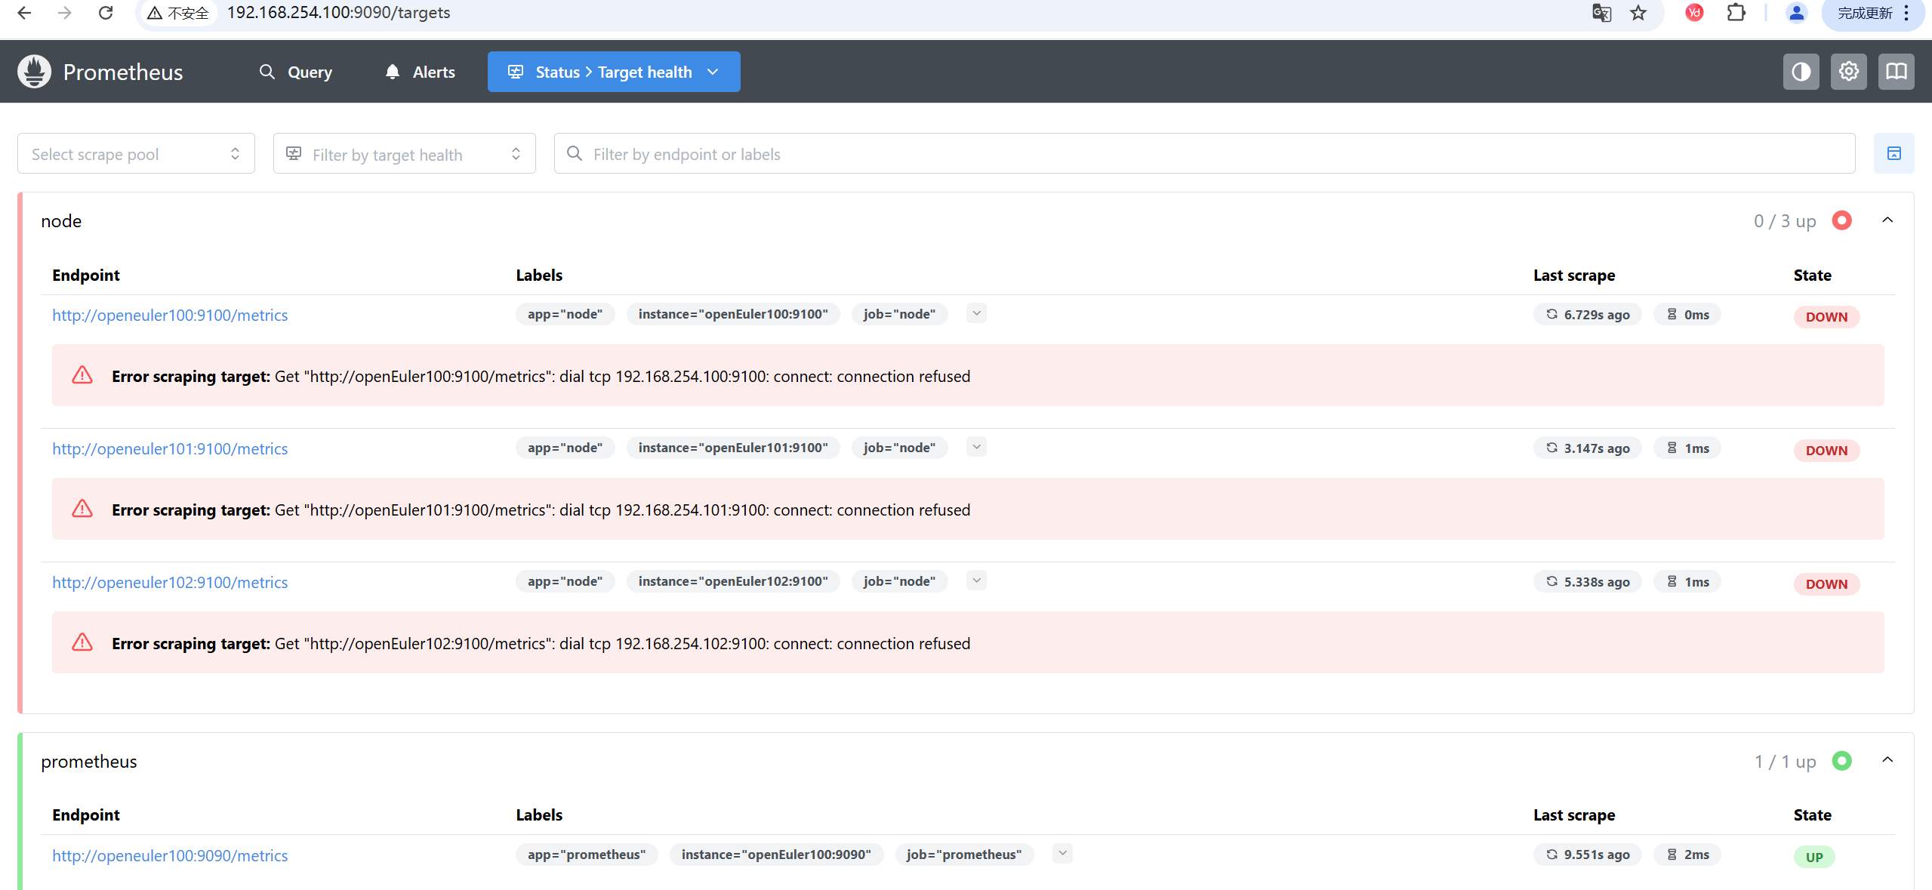This screenshot has height=890, width=1932.
Task: Collapse the prometheus scrape pool
Action: [x=1887, y=760]
